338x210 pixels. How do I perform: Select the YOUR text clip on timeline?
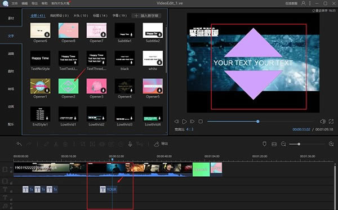tap(108, 189)
